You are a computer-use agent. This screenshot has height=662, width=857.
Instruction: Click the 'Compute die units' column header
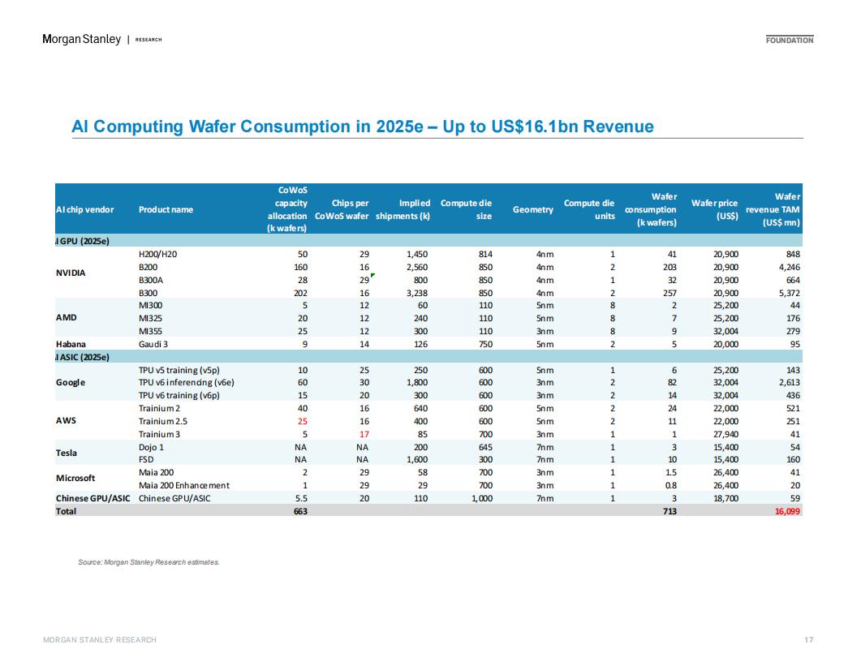coord(589,210)
